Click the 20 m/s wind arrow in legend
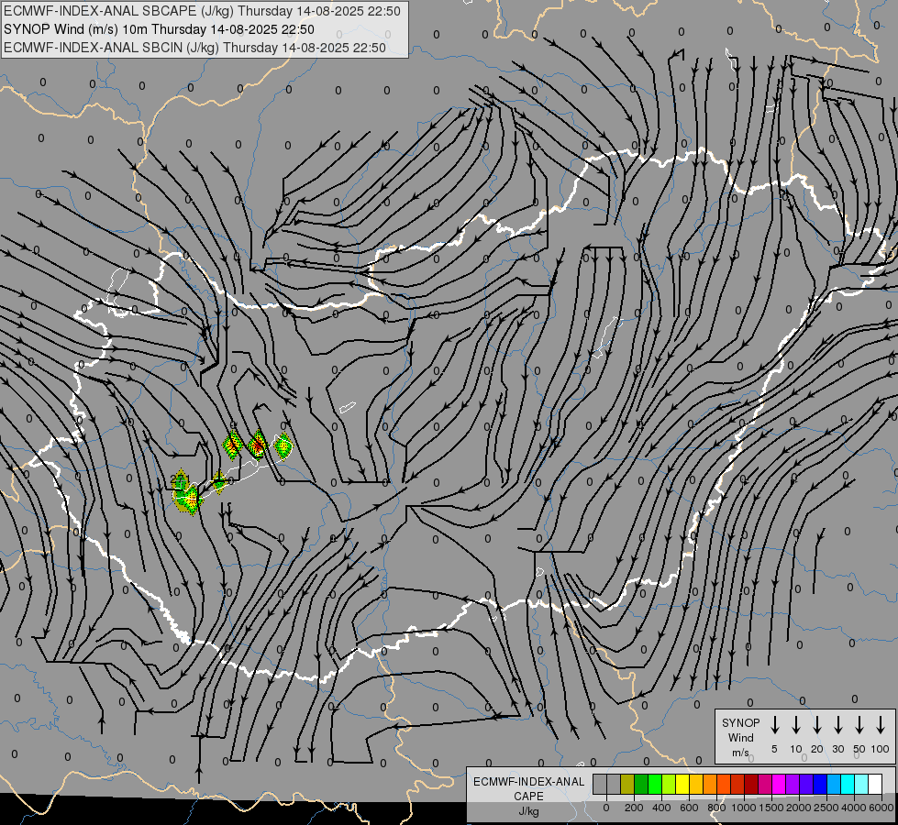The image size is (898, 825). click(816, 725)
